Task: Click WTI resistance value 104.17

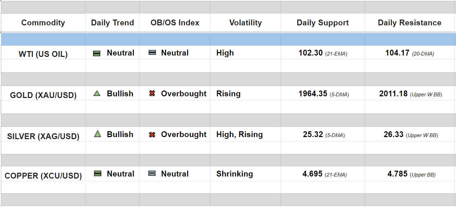Action: [397, 53]
